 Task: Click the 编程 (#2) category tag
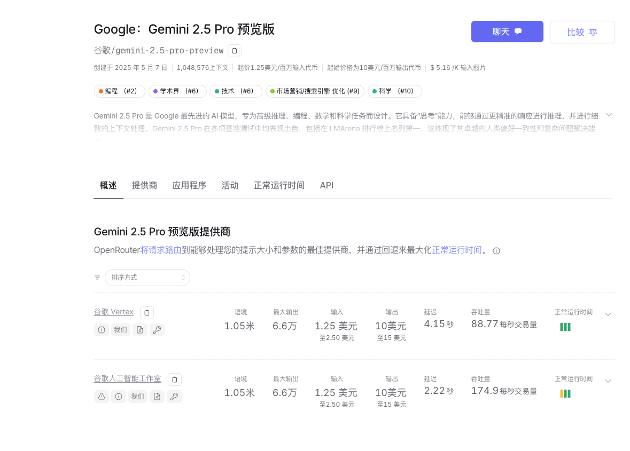120,91
